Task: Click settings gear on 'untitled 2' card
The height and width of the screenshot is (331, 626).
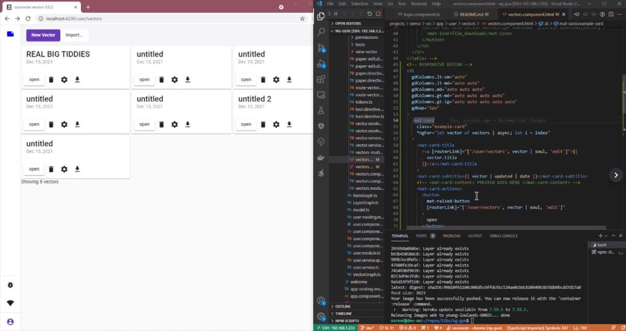Action: tap(276, 124)
